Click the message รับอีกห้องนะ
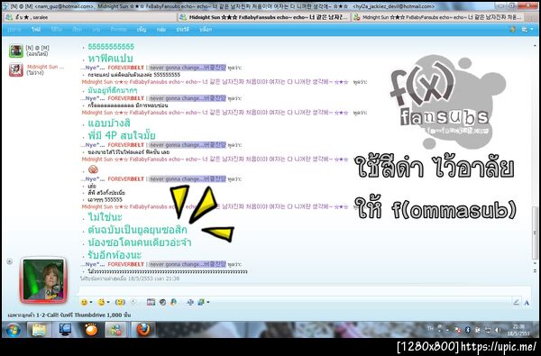The height and width of the screenshot is (356, 541). pyautogui.click(x=115, y=255)
